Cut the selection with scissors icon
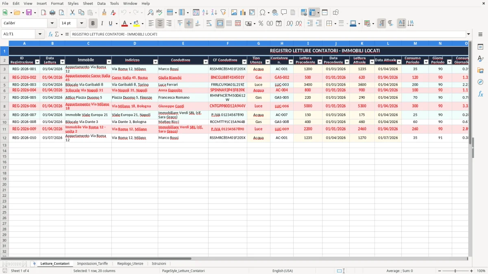 click(x=72, y=13)
